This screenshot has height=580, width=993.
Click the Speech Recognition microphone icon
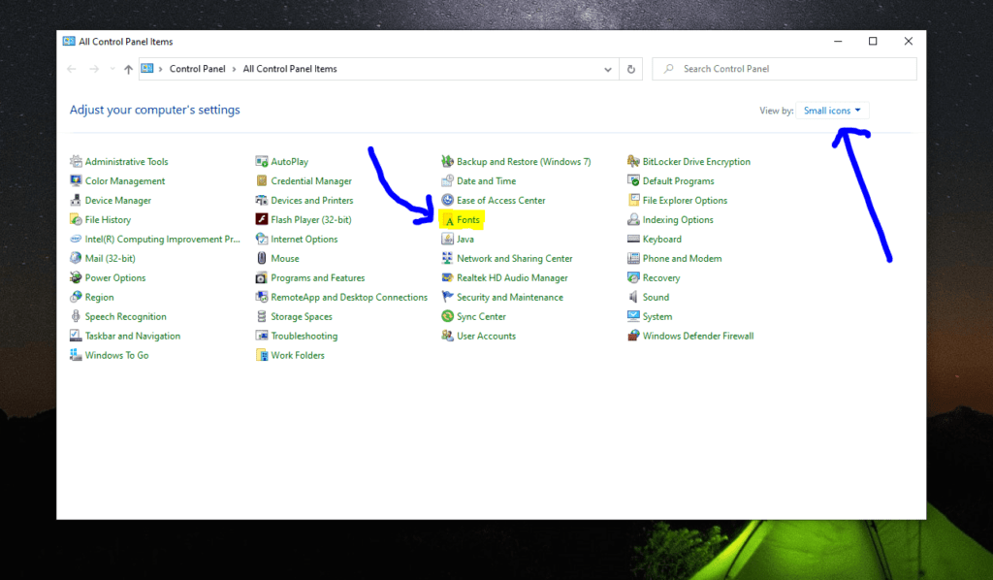76,316
